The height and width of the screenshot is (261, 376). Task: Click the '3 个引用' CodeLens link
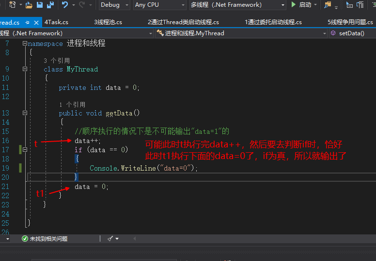pyautogui.click(x=57, y=61)
